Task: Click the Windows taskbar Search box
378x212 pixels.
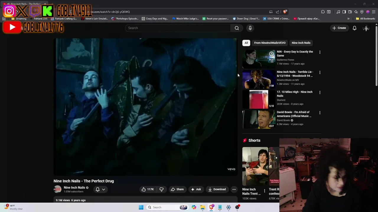Action: pyautogui.click(x=167, y=207)
